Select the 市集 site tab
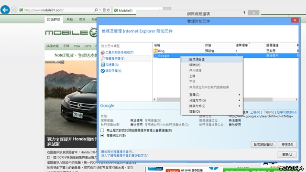Screen dimensions: 306x172 (x=82, y=19)
